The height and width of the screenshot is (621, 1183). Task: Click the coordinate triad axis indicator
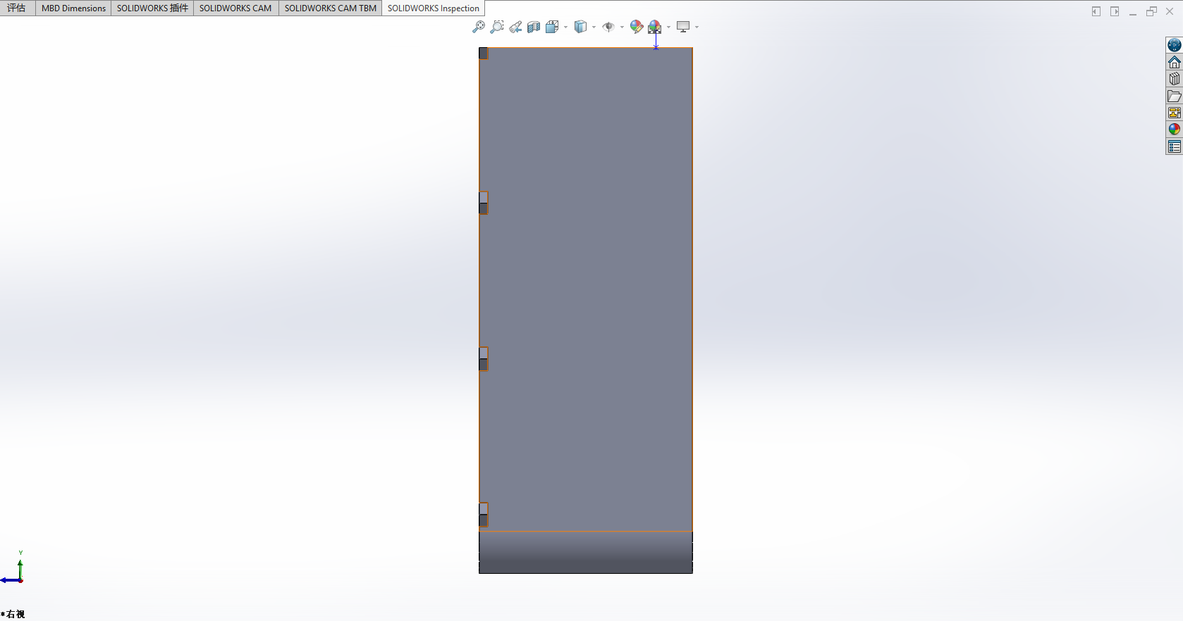click(13, 569)
